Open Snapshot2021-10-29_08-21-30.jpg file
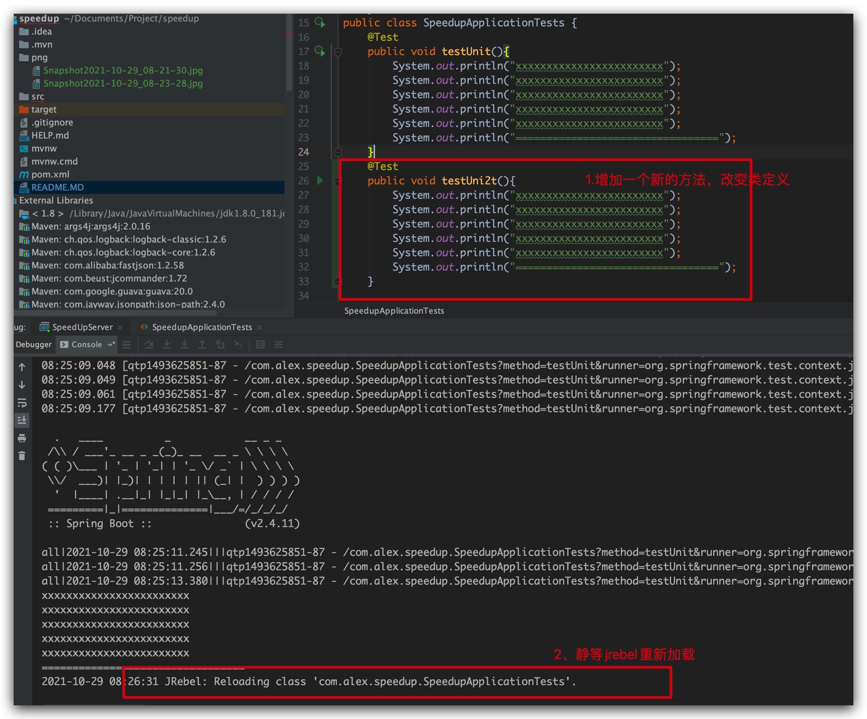Viewport: 867px width, 719px height. coord(123,70)
